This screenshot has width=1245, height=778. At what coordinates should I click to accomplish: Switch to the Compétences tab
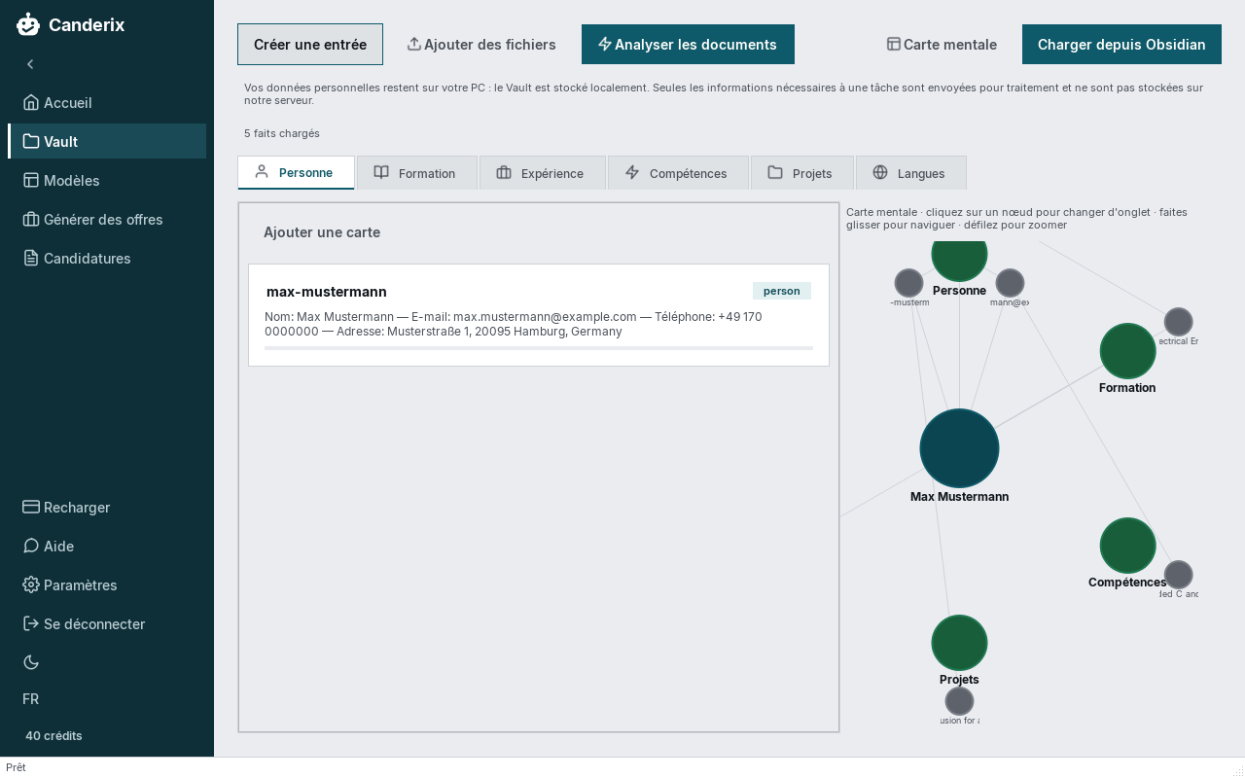pyautogui.click(x=678, y=172)
